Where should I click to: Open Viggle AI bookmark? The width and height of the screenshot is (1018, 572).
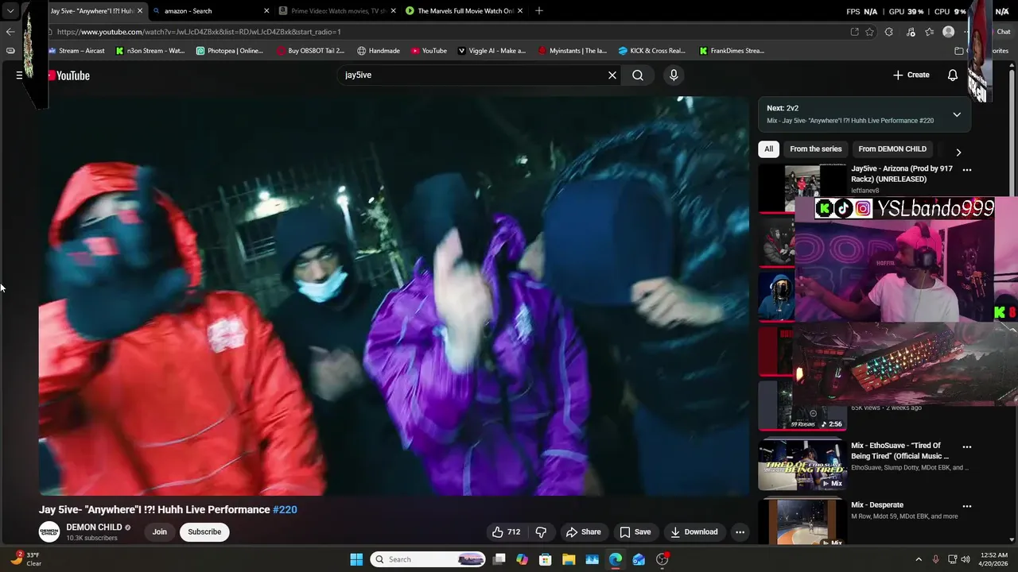point(492,51)
